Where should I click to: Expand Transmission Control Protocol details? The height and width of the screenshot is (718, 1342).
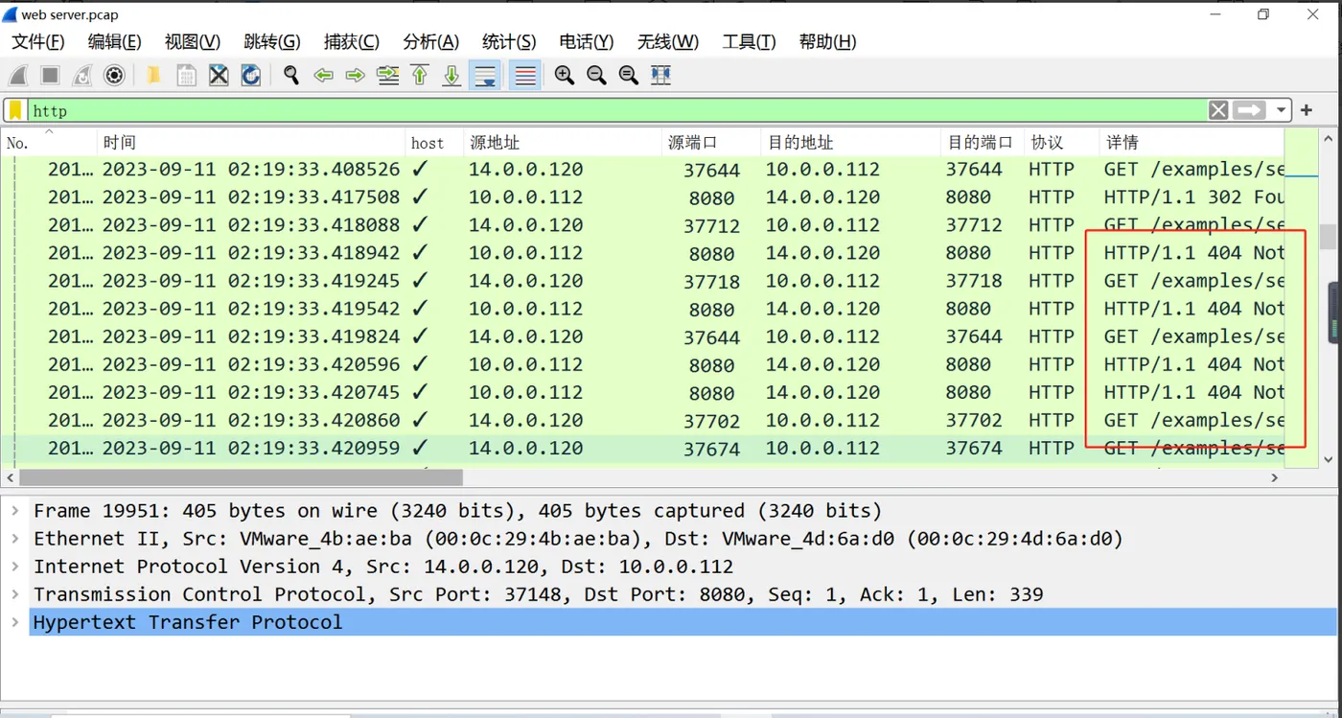tap(14, 593)
